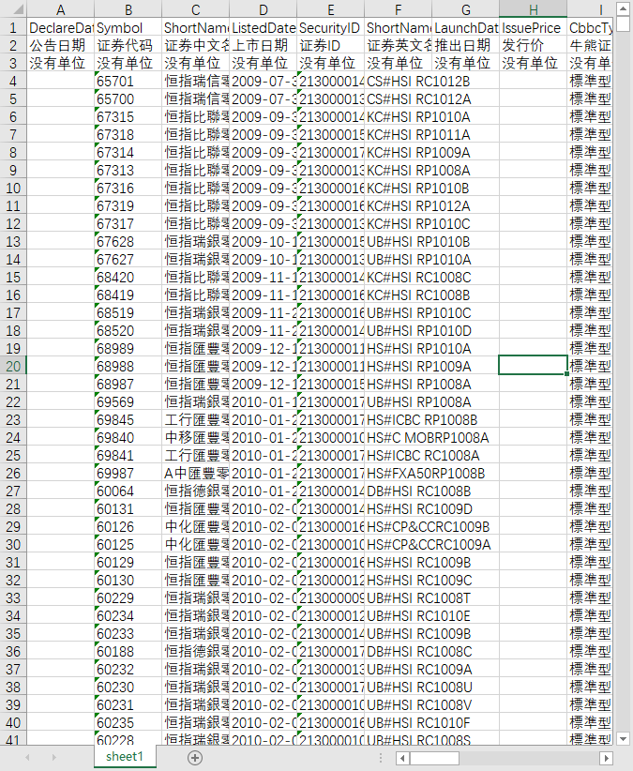
Task: Click cell DB#HSI RC1008C
Action: point(419,651)
